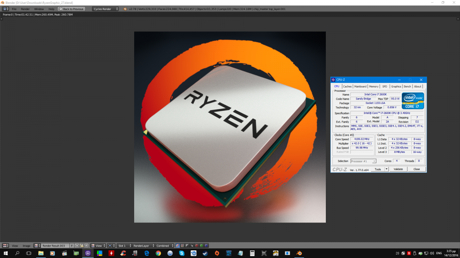Open the Cycles Render engine dropdown
The height and width of the screenshot is (258, 460).
coord(106,9)
